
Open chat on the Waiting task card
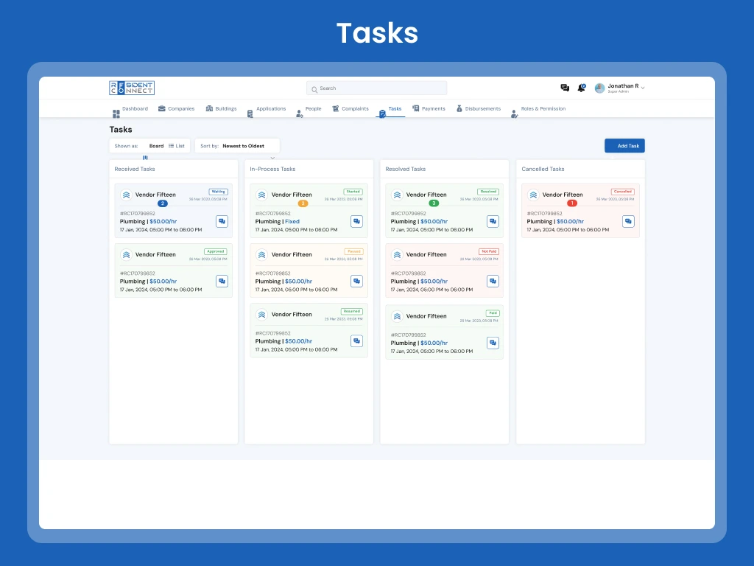[x=222, y=221]
